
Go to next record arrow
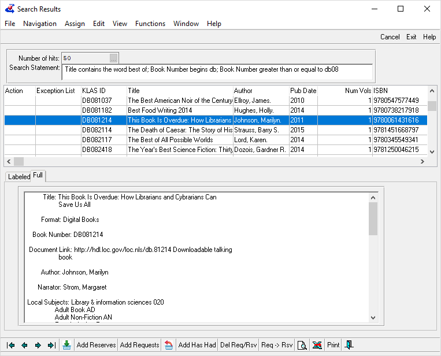38,345
